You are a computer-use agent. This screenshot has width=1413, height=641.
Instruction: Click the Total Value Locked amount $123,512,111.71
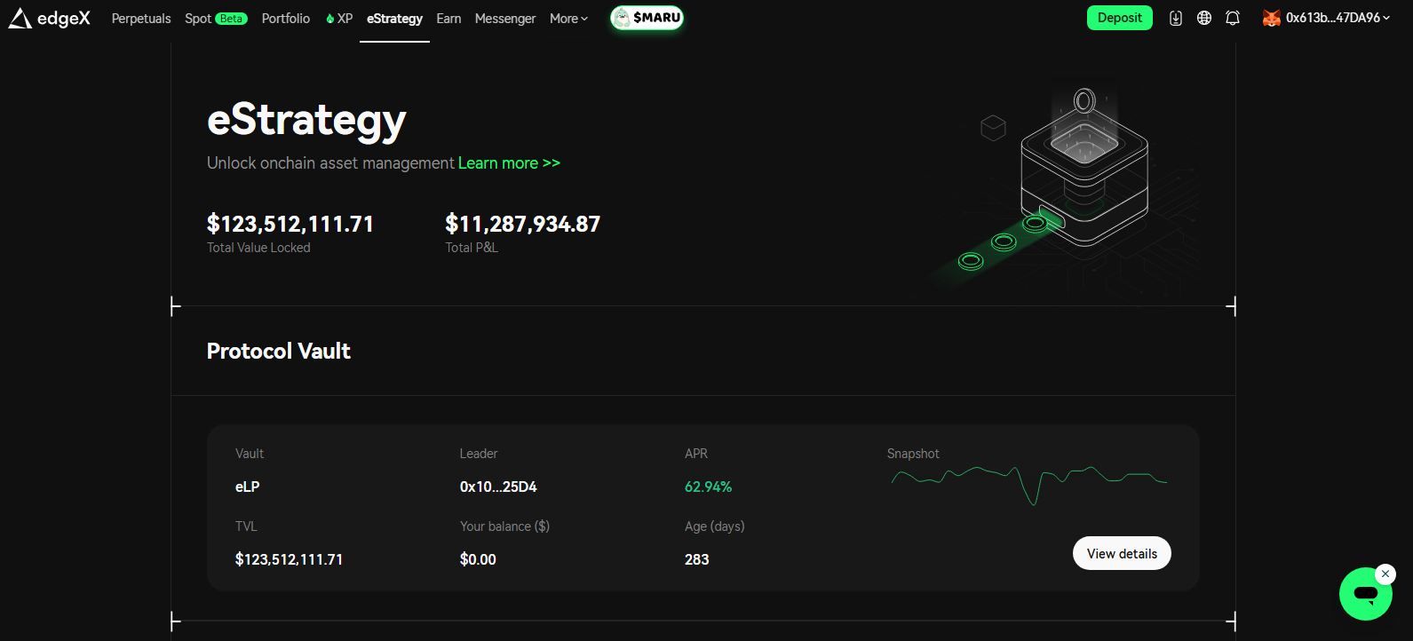click(x=290, y=224)
